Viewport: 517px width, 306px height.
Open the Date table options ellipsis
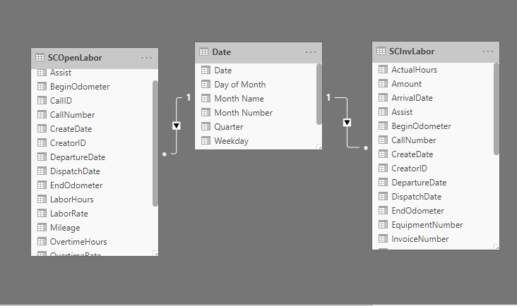[311, 52]
